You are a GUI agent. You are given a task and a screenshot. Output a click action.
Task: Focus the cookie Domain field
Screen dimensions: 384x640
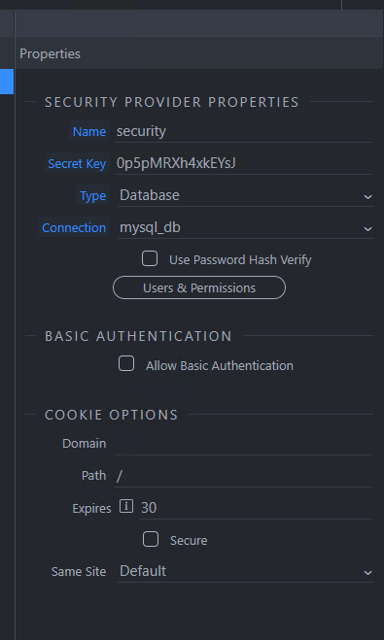(243, 444)
